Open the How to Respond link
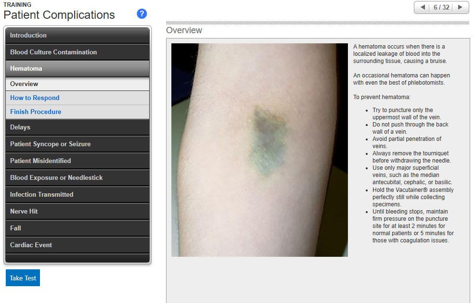 click(35, 98)
